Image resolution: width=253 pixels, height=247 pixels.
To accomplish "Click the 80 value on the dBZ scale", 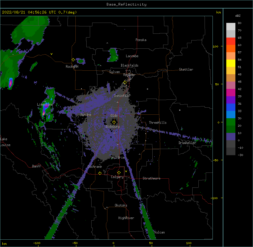I will click(239, 23).
